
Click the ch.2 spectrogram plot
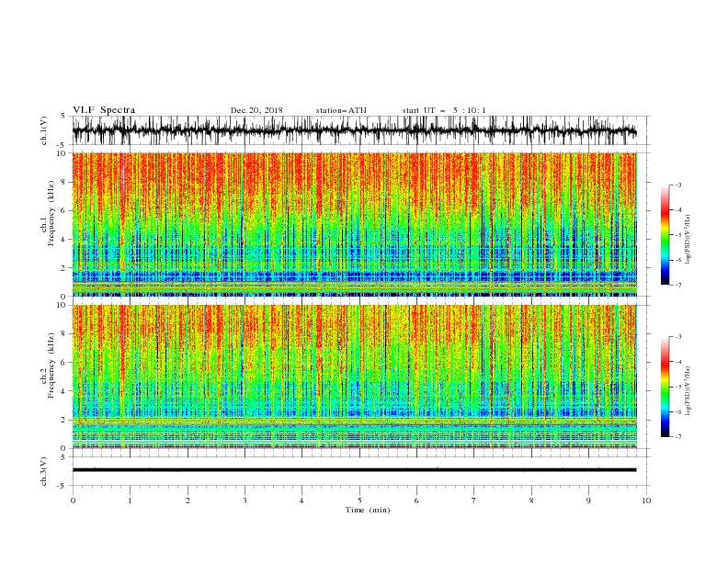(355, 377)
